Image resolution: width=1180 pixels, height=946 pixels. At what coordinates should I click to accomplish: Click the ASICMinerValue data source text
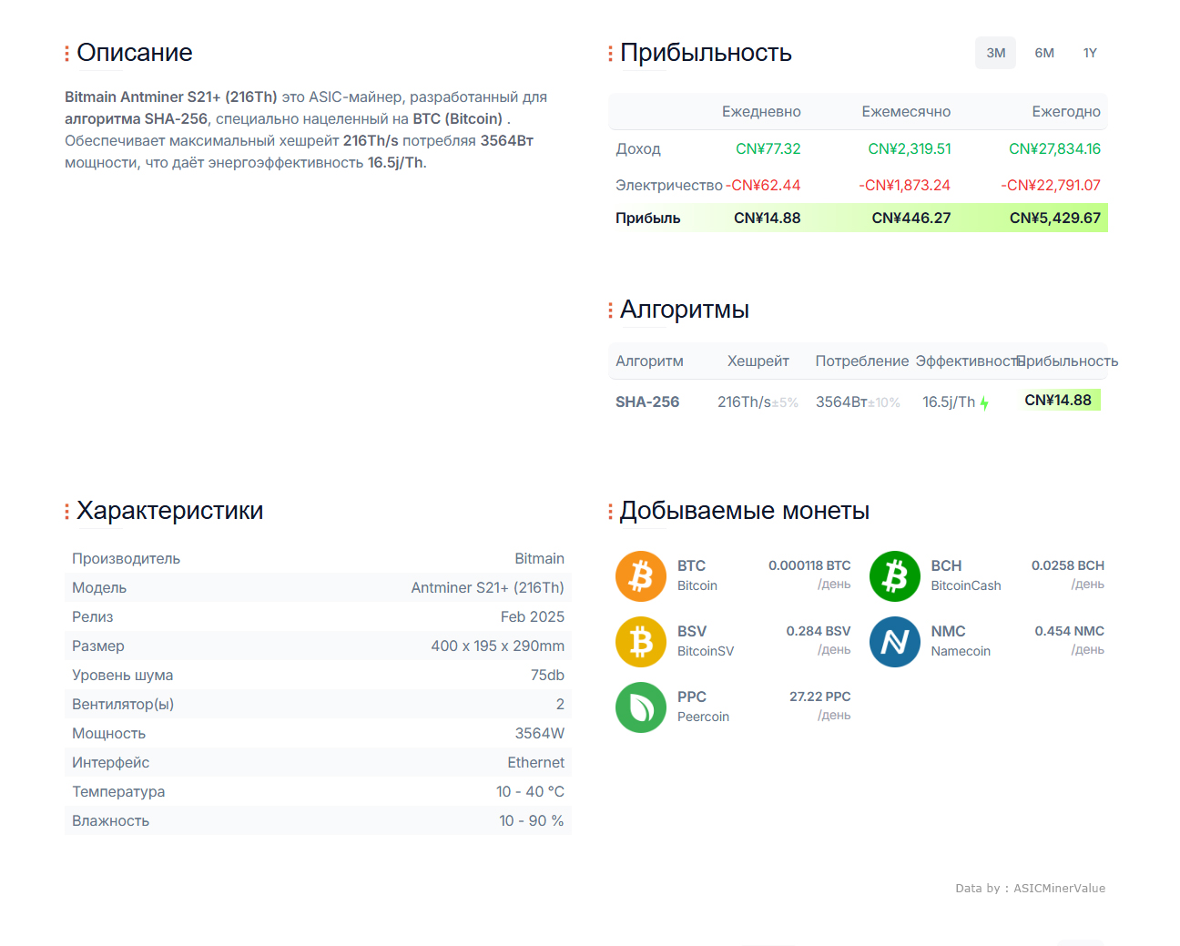click(x=1059, y=889)
